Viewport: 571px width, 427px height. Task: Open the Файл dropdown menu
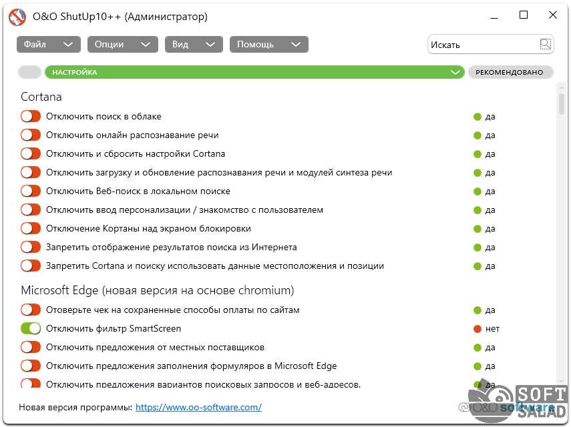pos(48,45)
